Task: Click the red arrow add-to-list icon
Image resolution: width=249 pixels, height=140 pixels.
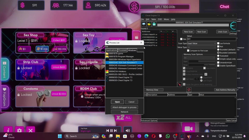Action: pyautogui.click(x=179, y=84)
